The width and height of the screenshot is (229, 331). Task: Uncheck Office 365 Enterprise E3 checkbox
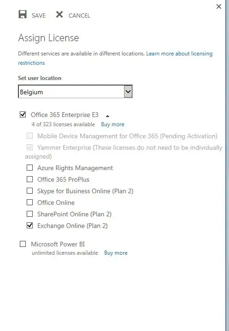pyautogui.click(x=23, y=115)
